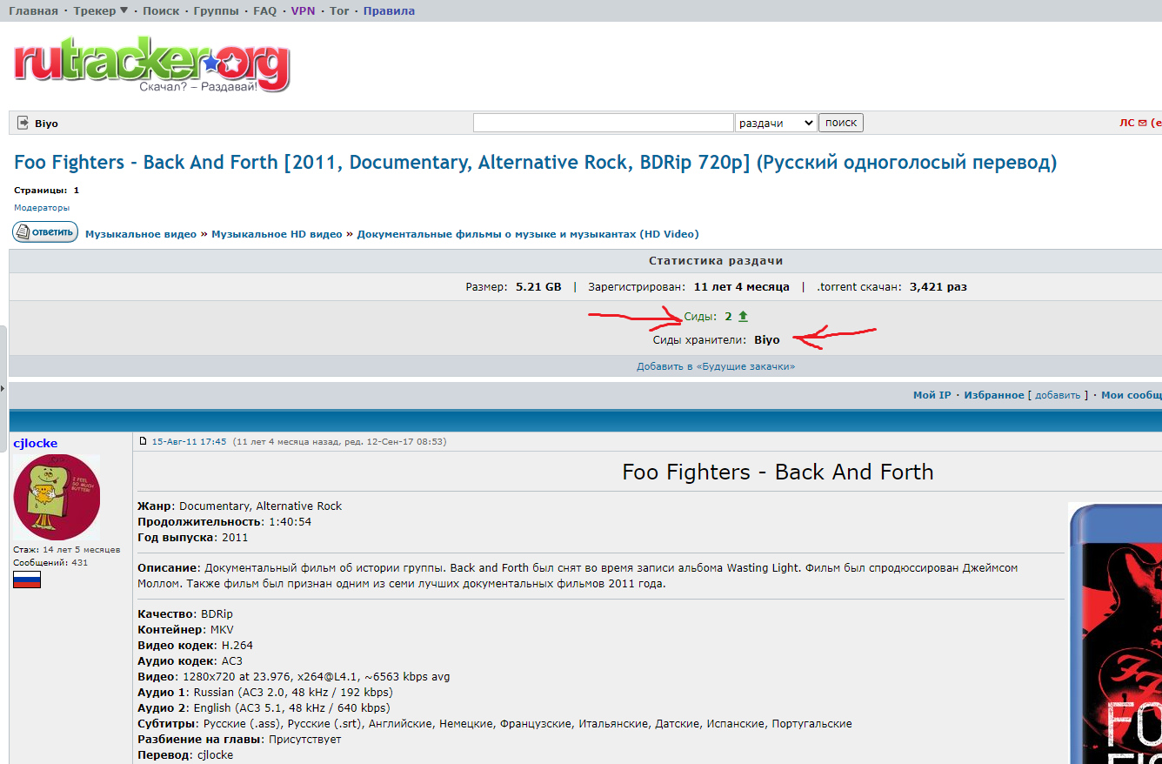Open the Группы menu link
Viewport: 1162px width, 764px height.
[x=217, y=10]
